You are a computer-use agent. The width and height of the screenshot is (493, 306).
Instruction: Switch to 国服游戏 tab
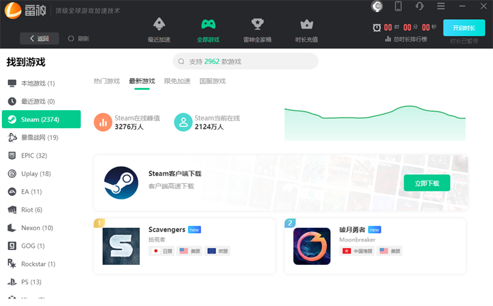pyautogui.click(x=212, y=81)
